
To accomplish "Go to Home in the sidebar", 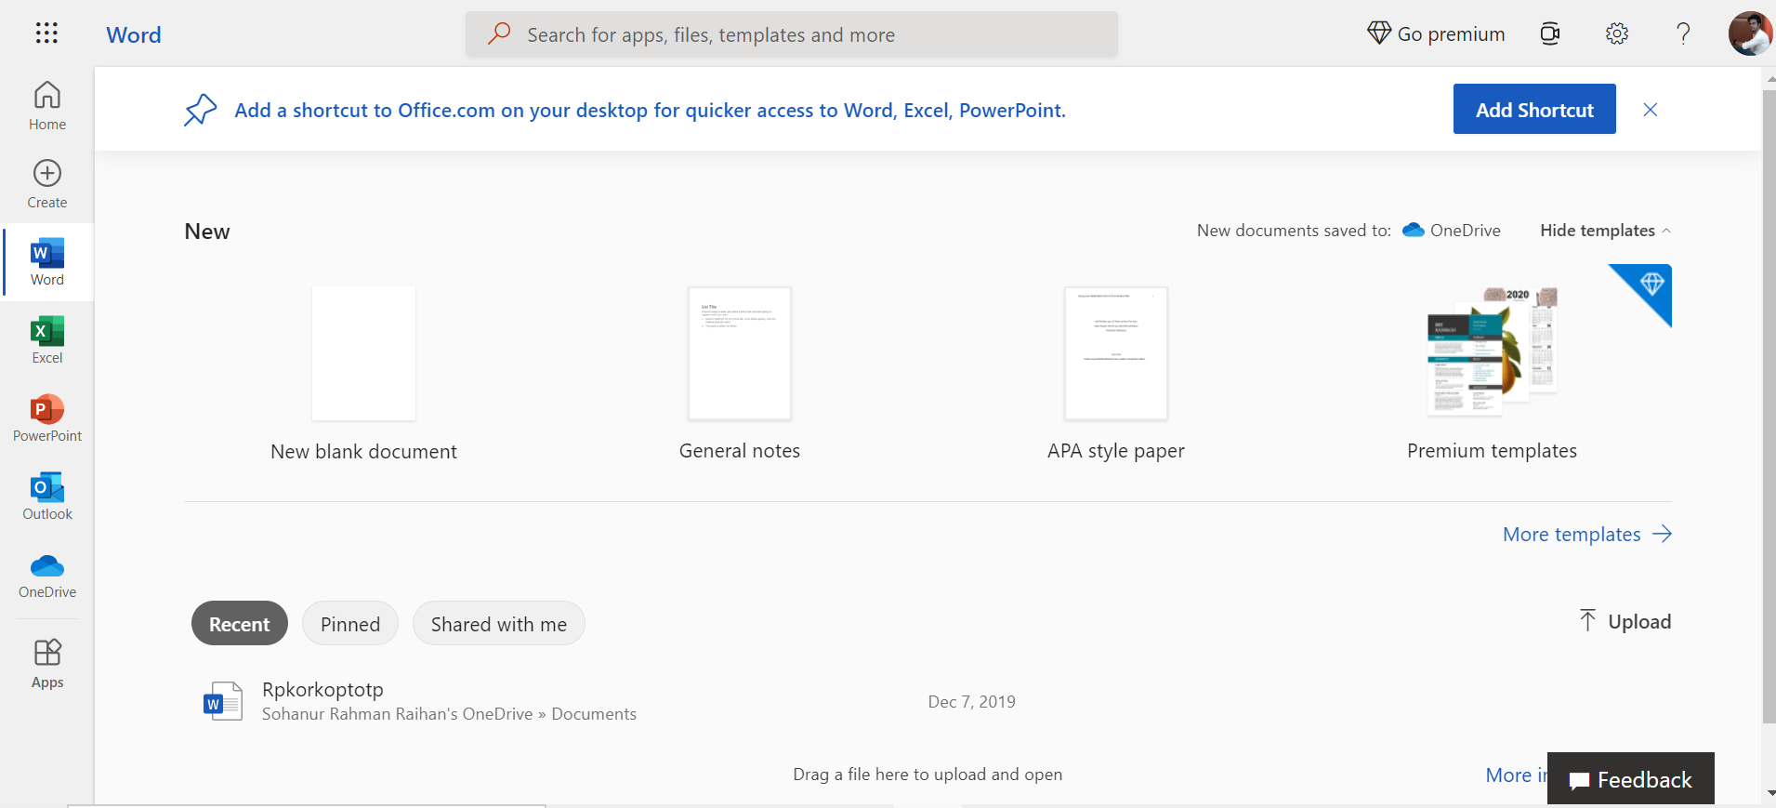I will [x=47, y=106].
